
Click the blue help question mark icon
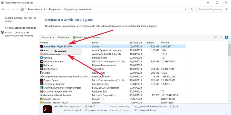point(226,37)
